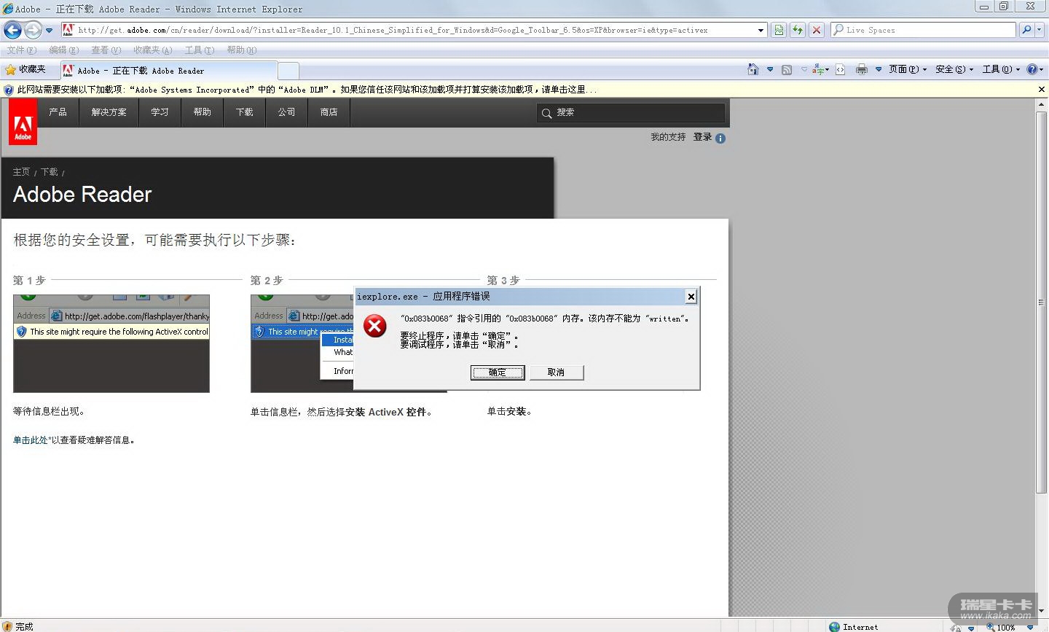1049x632 pixels.
Task: Go to the Home page icon
Action: tap(753, 69)
